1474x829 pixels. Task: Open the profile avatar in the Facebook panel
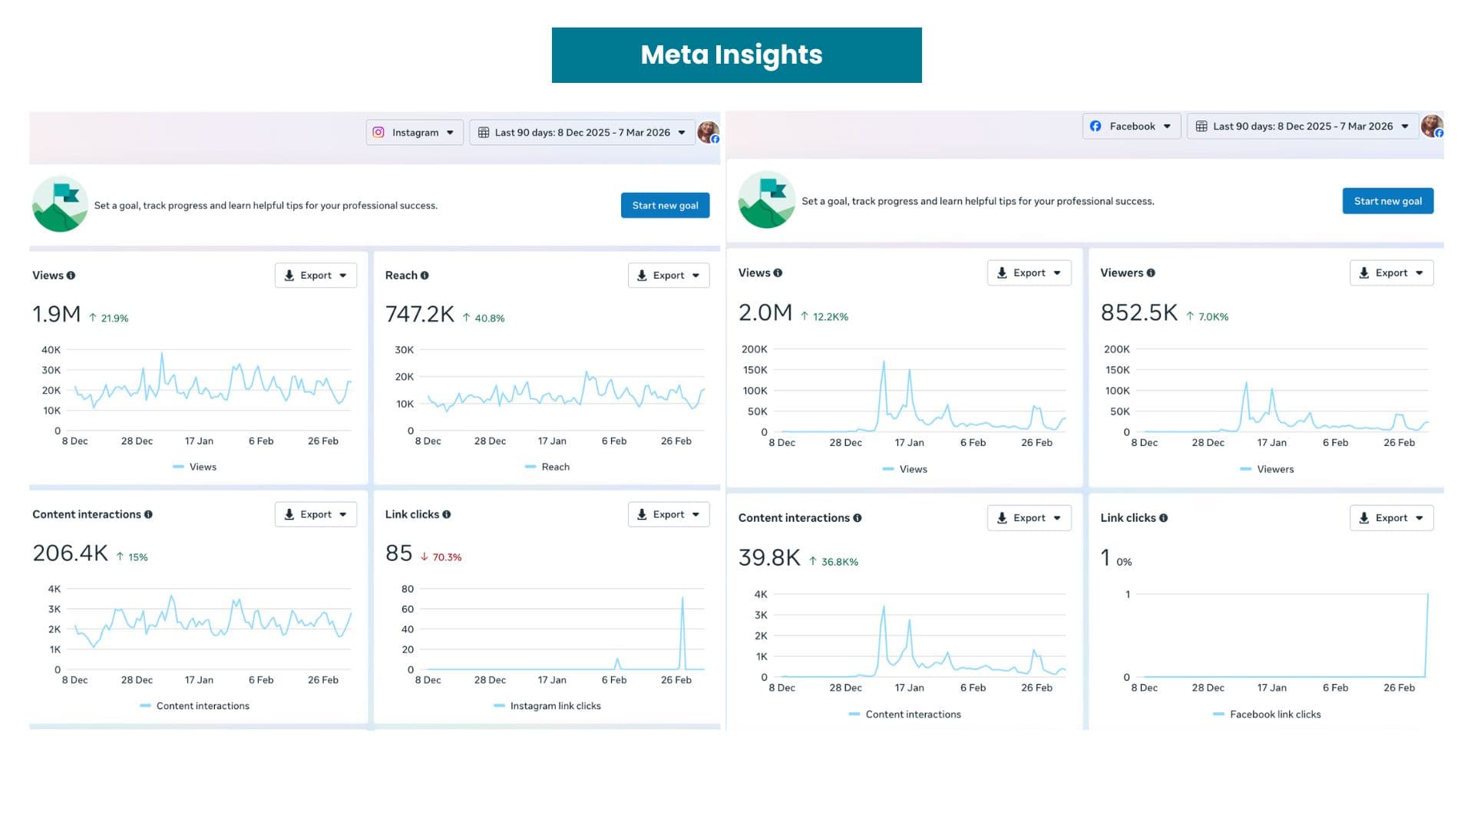[1432, 126]
